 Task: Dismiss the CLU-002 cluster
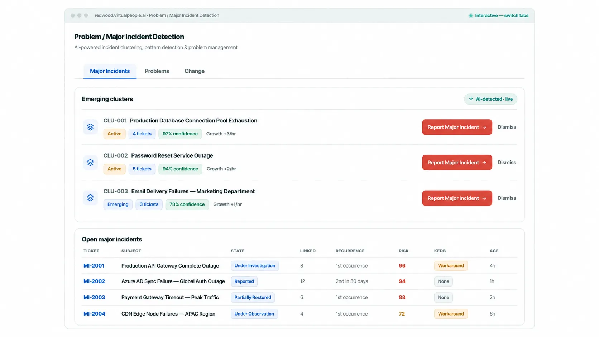(507, 162)
